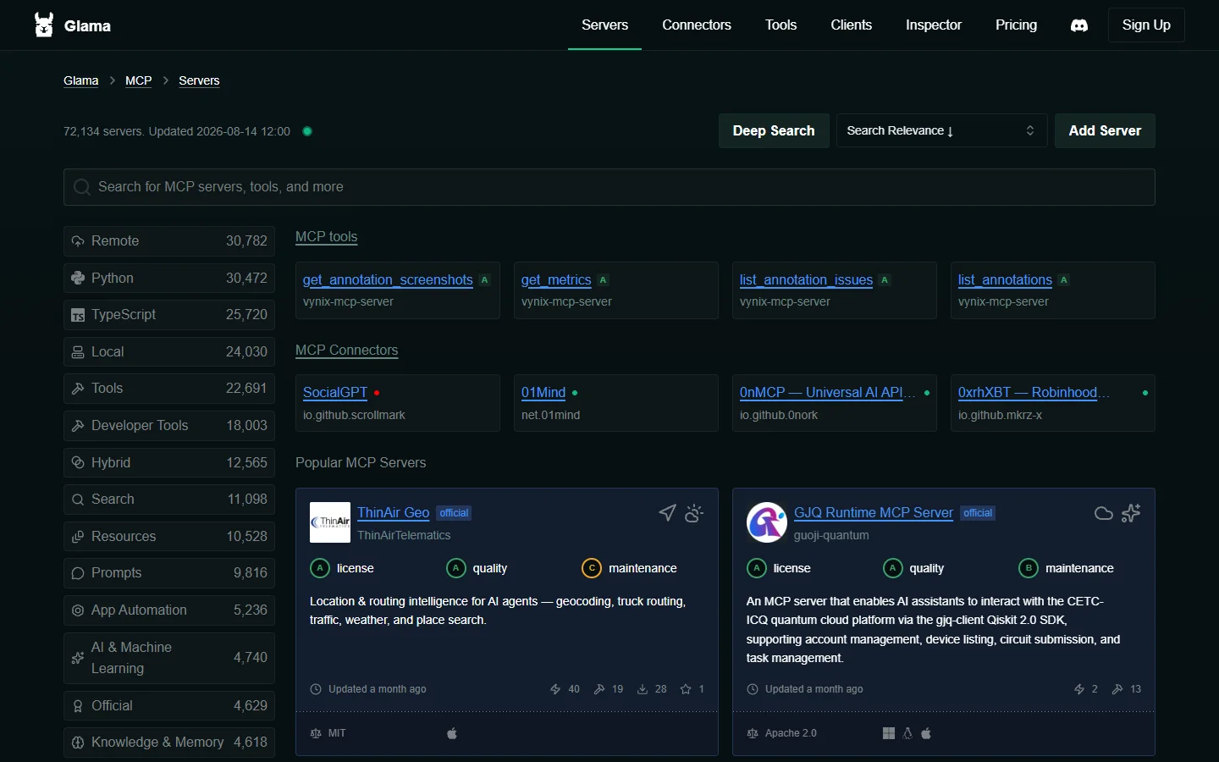
Task: Select the Remote filter cloud icon
Action: (78, 241)
